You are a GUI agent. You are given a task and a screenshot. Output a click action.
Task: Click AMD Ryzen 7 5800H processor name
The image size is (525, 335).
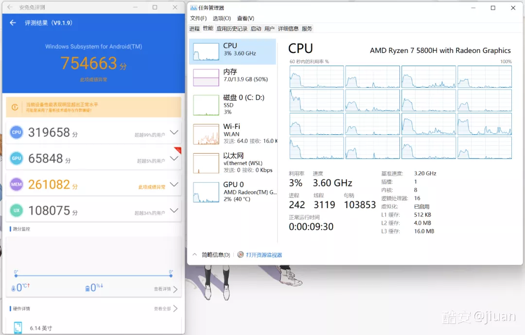click(x=440, y=51)
